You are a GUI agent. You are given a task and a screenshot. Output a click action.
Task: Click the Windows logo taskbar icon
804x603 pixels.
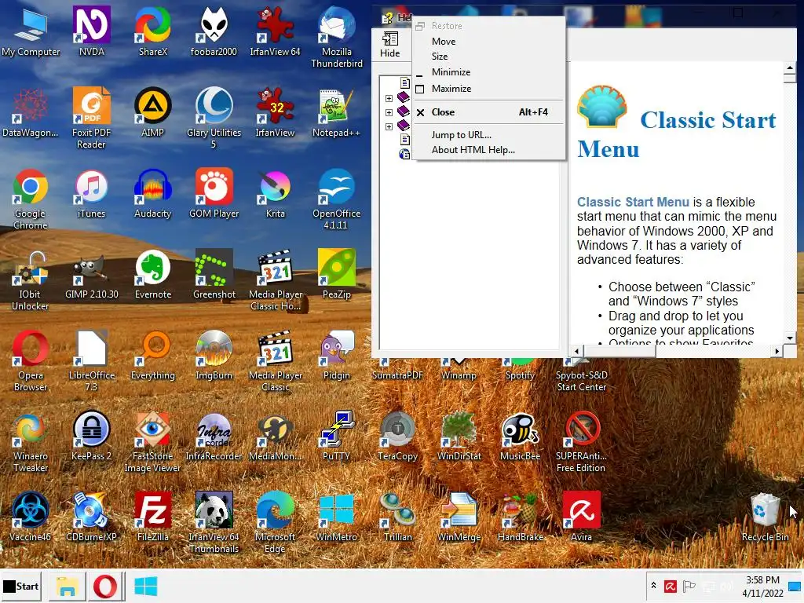pyautogui.click(x=145, y=586)
